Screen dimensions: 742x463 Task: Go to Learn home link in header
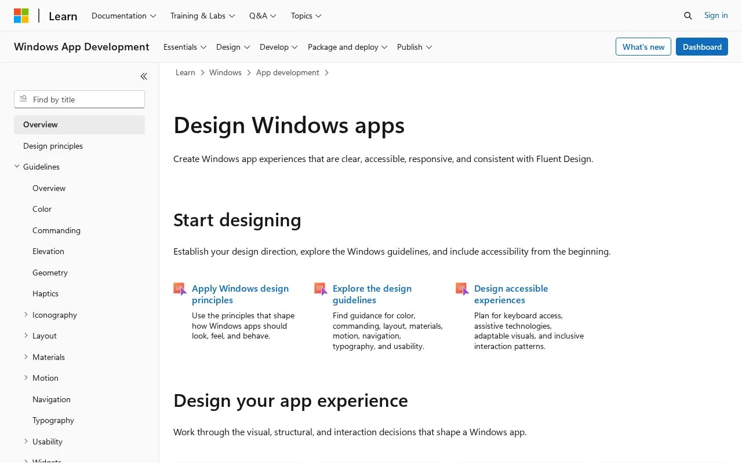pos(63,16)
